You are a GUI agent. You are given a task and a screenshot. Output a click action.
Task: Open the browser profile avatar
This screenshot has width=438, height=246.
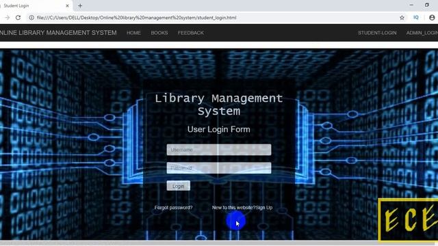(x=432, y=17)
